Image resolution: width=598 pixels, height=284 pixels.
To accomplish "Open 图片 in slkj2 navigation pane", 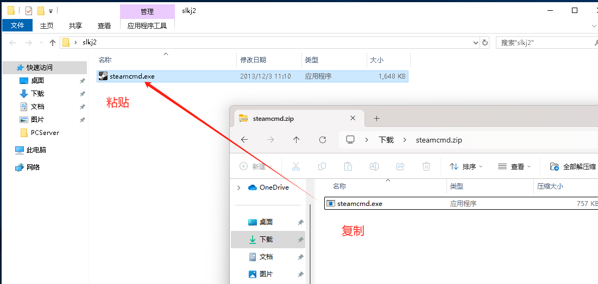I will (38, 120).
